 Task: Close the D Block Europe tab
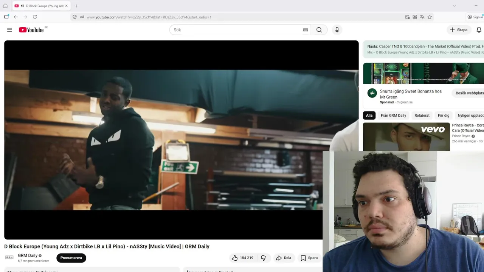(67, 6)
